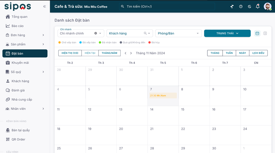275x153 pixels.
Task: Click the HIỆN TẠI button
Action: [x=90, y=53]
